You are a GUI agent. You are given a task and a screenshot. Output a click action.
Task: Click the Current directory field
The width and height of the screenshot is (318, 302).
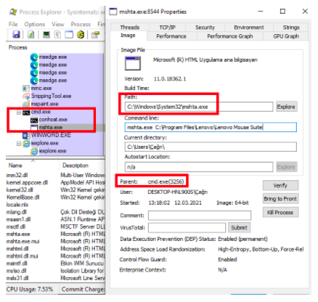211,147
